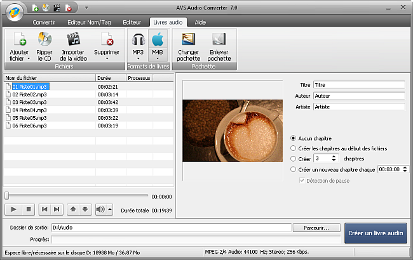The width and height of the screenshot is (413, 260).
Task: Click the Dossier de sortie path field
Action: click(172, 228)
